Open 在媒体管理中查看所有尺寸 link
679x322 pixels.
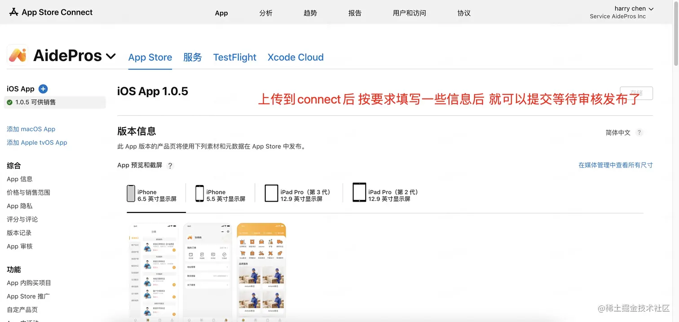pos(615,165)
